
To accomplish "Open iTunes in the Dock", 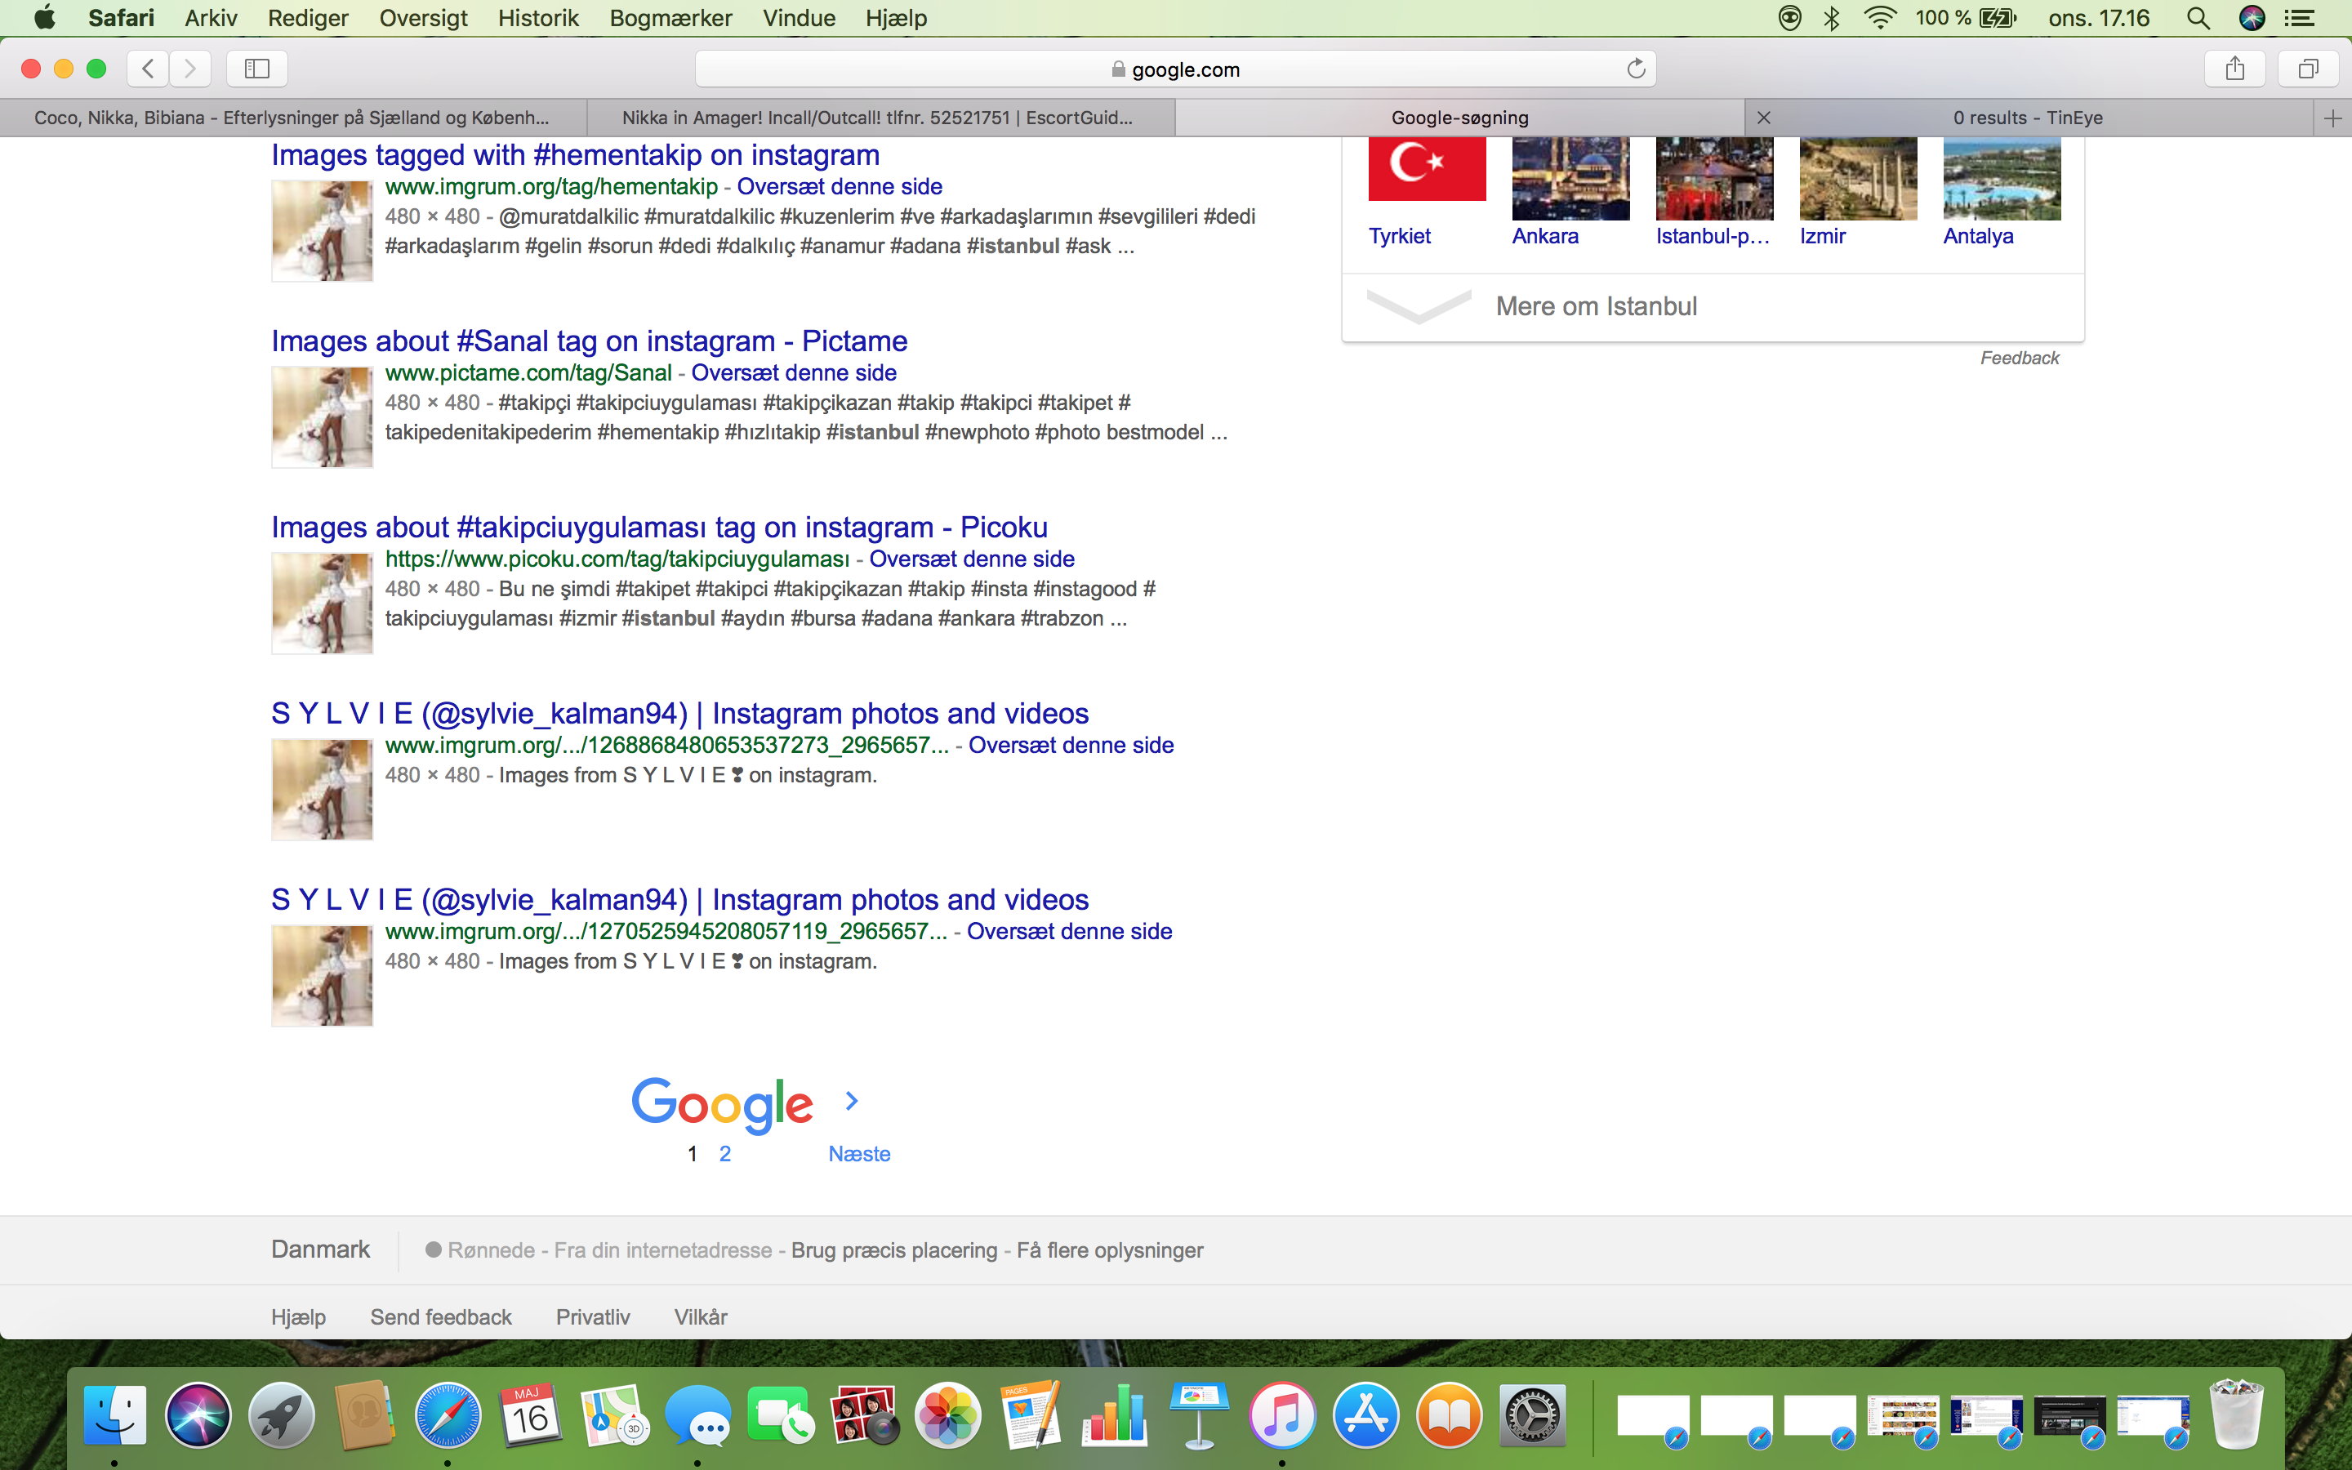I will pos(1282,1414).
